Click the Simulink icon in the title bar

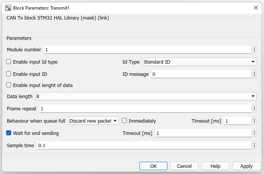[x=7, y=8]
